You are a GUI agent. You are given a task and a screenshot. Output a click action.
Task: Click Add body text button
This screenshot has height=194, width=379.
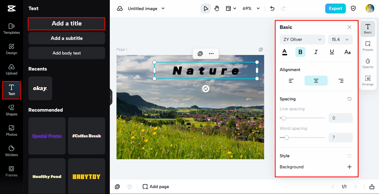point(67,53)
